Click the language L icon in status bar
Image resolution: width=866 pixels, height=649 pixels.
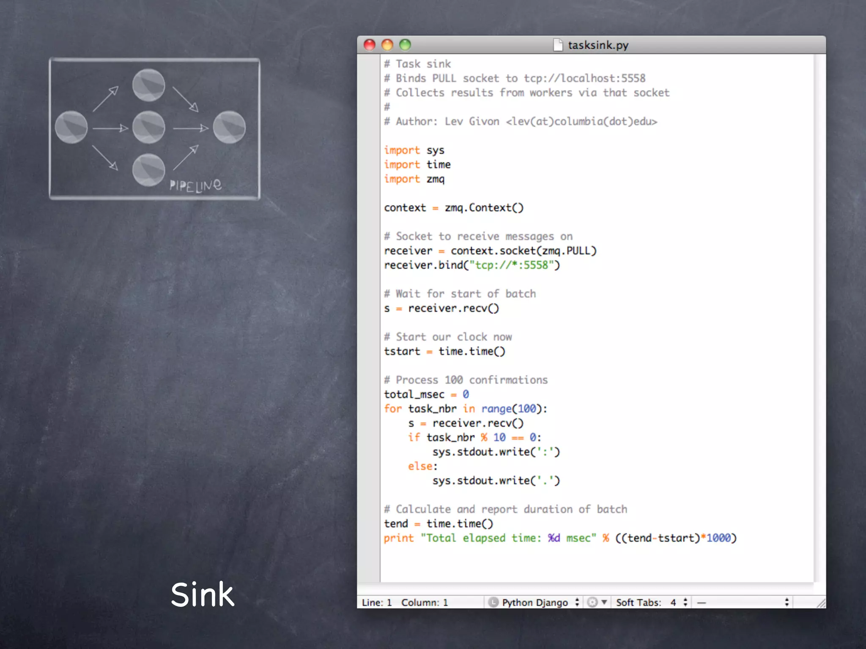[x=493, y=602]
